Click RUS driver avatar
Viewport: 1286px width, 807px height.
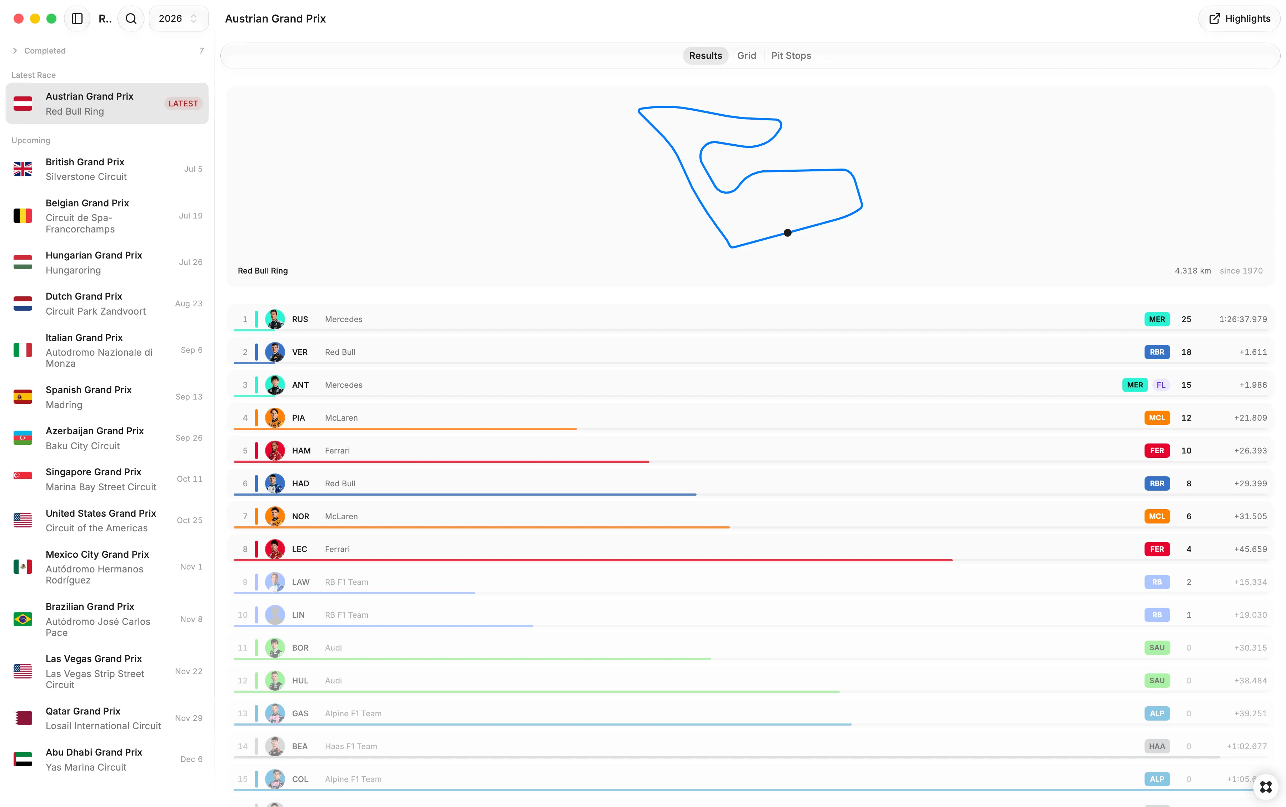pyautogui.click(x=275, y=319)
